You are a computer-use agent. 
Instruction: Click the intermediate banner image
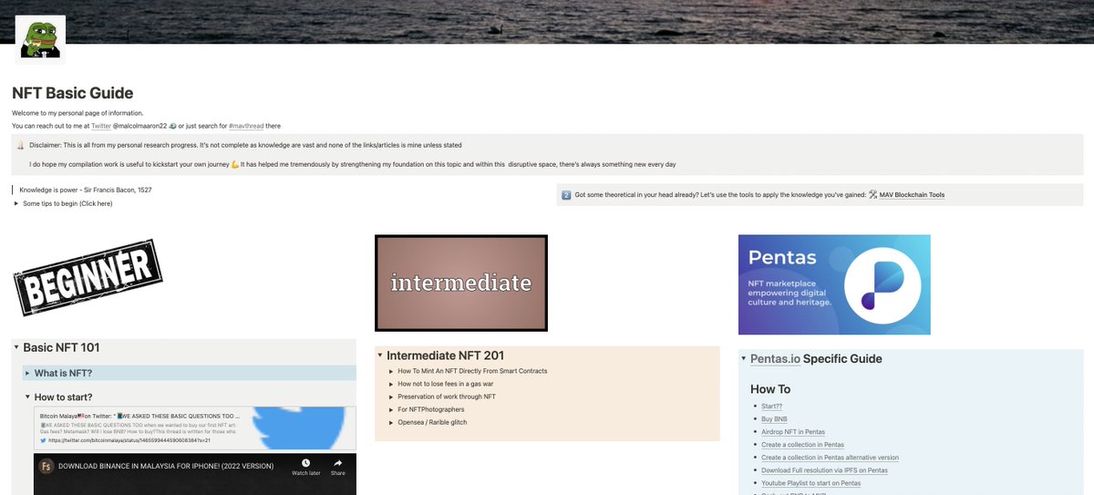click(461, 283)
